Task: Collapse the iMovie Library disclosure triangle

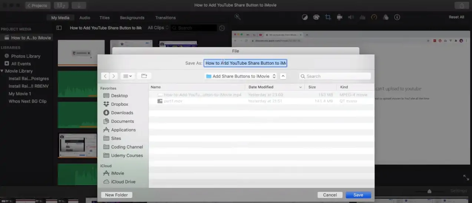Action: point(2,71)
